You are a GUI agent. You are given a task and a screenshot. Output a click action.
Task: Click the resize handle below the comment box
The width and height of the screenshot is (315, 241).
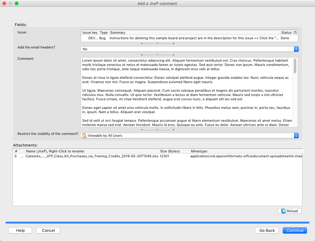157,130
